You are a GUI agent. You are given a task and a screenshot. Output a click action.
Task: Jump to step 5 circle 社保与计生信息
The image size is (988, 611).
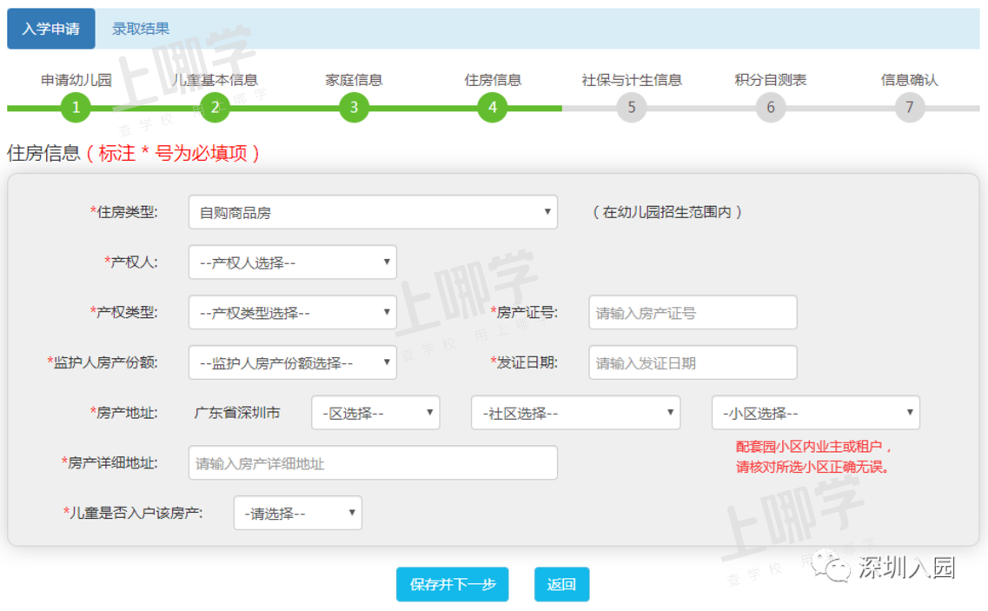(632, 107)
